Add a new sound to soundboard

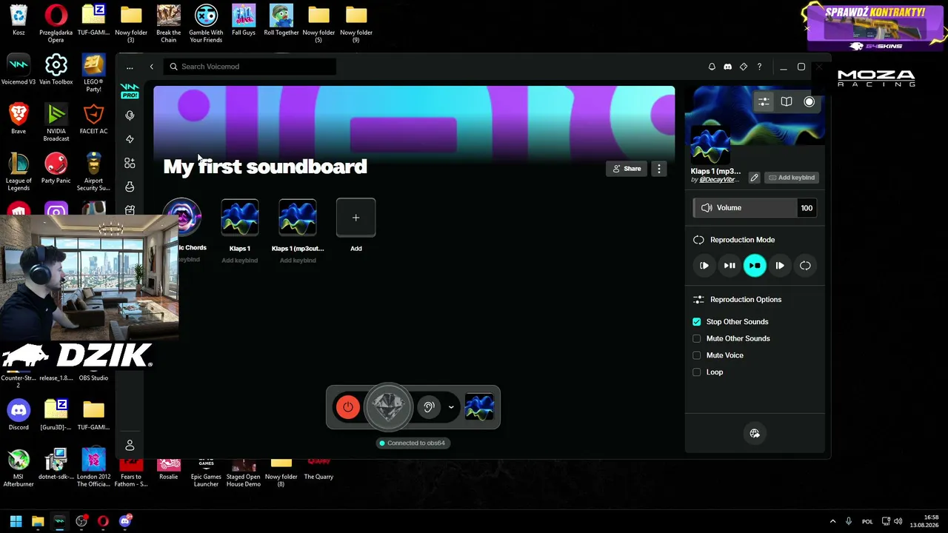[356, 218]
